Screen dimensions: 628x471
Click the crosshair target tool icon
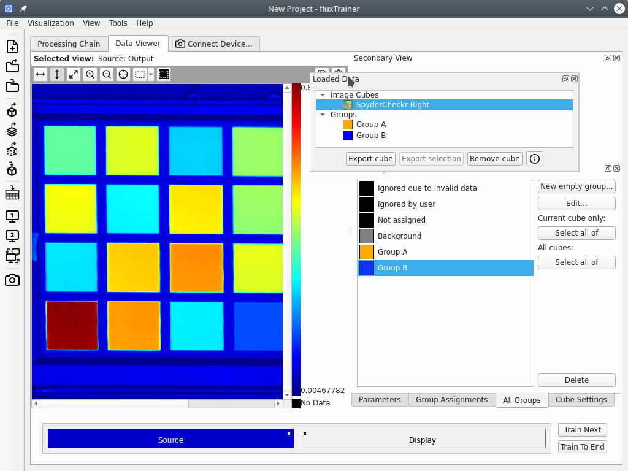123,74
